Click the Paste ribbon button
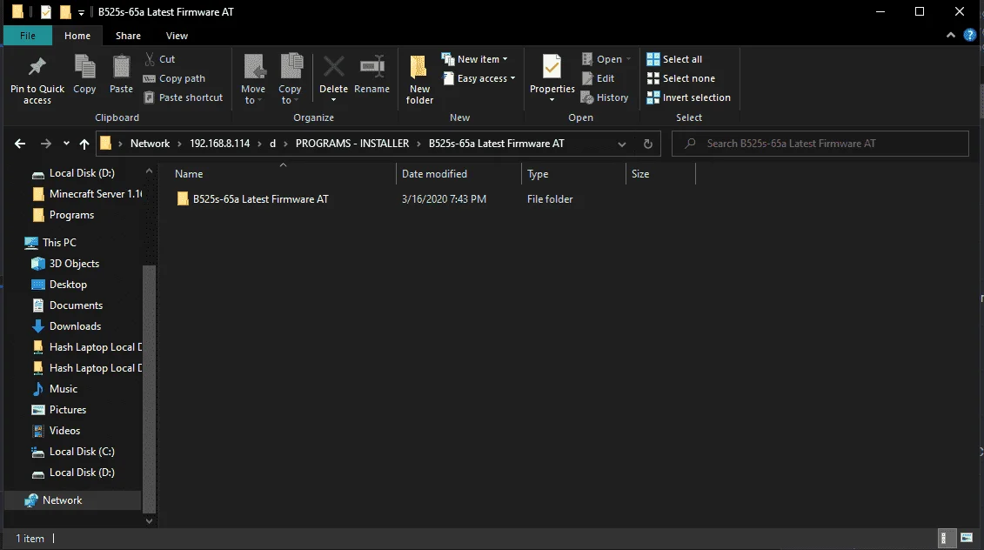Screen dimensions: 984x550 [121, 74]
